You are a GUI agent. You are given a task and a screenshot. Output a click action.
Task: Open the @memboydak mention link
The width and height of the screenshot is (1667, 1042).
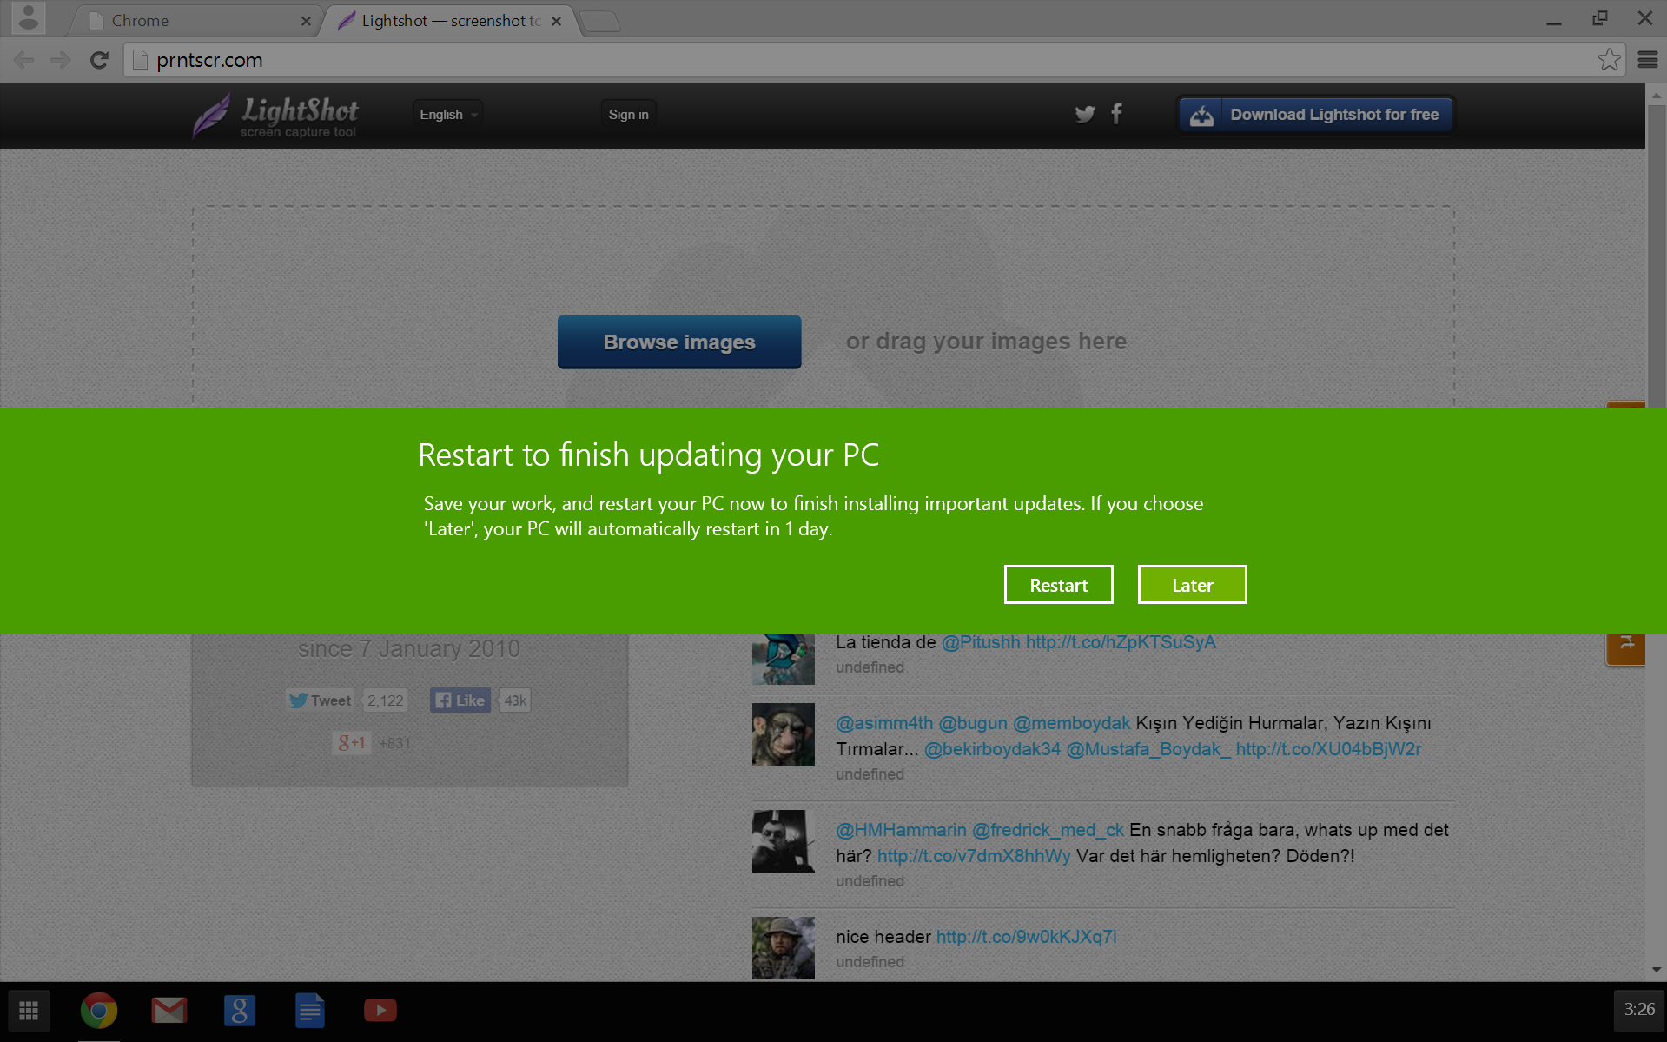click(1072, 723)
